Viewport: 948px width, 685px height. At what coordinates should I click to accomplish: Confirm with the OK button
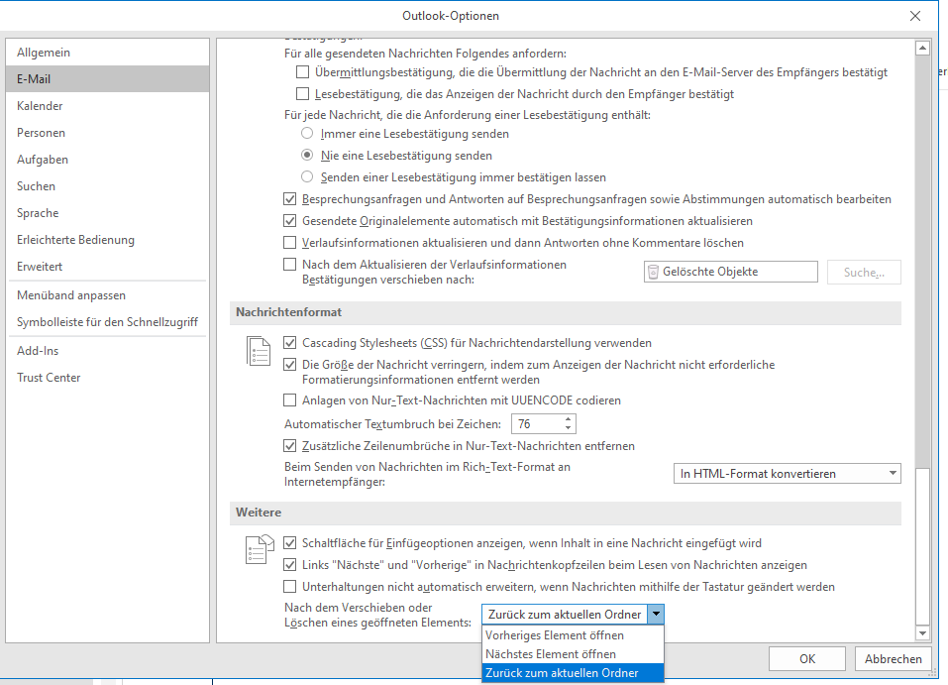[807, 659]
